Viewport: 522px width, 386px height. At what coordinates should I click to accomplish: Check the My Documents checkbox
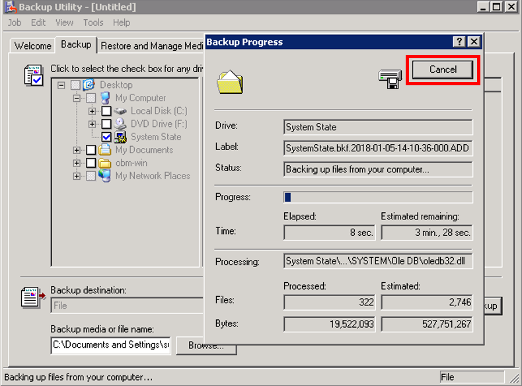[x=91, y=150]
